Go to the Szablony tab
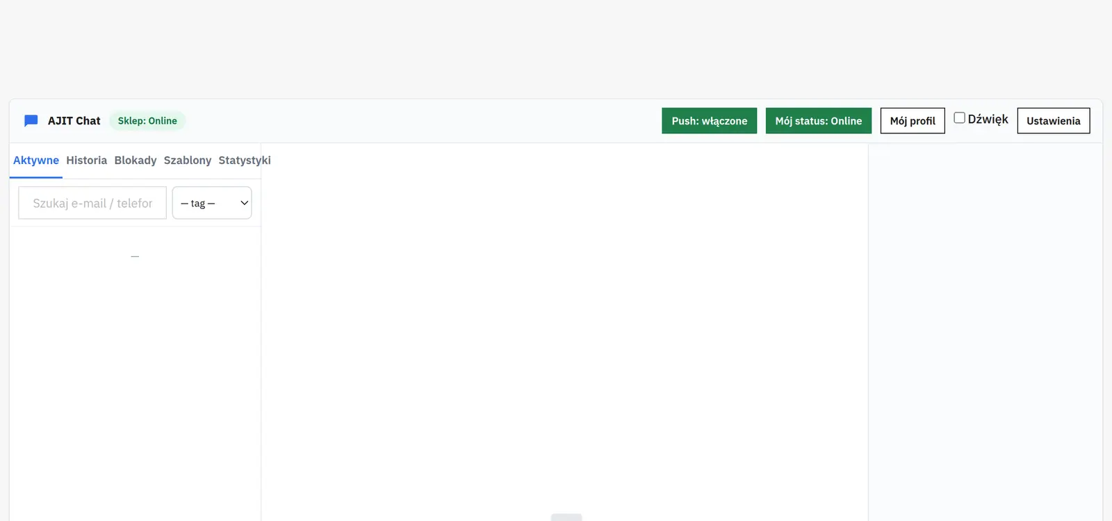 pyautogui.click(x=188, y=160)
